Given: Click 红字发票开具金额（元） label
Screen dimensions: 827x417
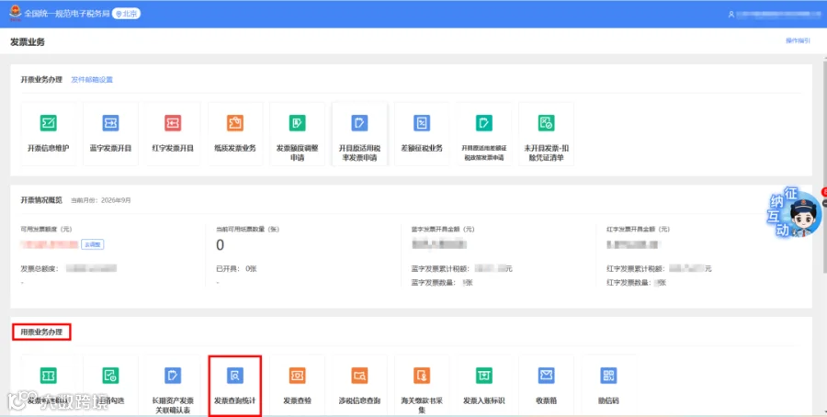Looking at the screenshot, I should [639, 230].
